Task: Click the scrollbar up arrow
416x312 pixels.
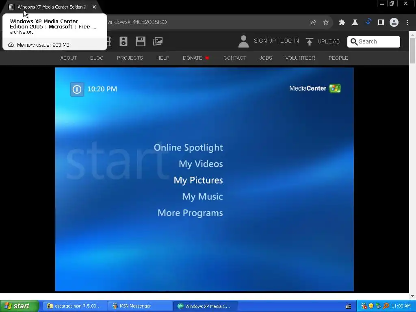Action: (413, 35)
